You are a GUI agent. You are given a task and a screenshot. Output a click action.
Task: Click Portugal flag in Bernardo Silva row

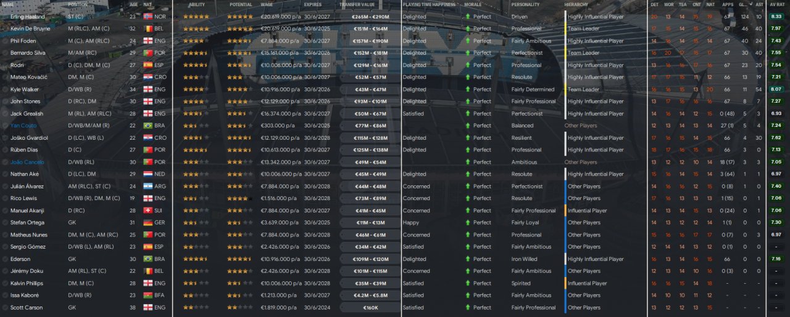click(x=148, y=53)
